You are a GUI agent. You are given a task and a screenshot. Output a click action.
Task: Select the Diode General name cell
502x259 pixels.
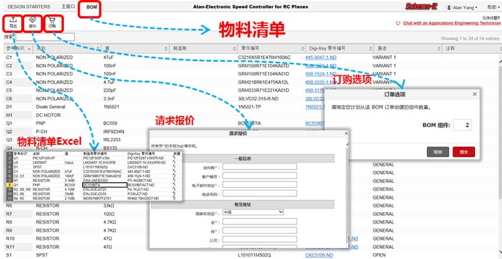pyautogui.click(x=51, y=107)
